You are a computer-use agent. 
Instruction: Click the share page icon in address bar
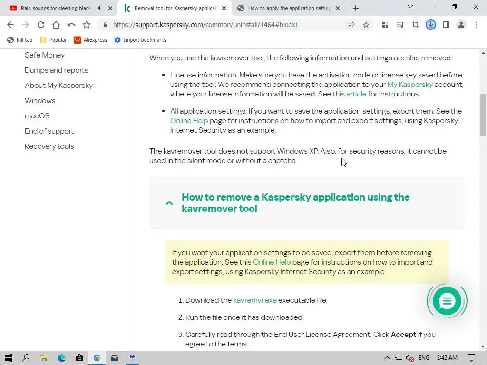pos(351,25)
